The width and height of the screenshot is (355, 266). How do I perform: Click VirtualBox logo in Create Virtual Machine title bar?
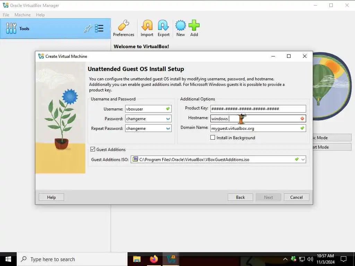tap(41, 56)
